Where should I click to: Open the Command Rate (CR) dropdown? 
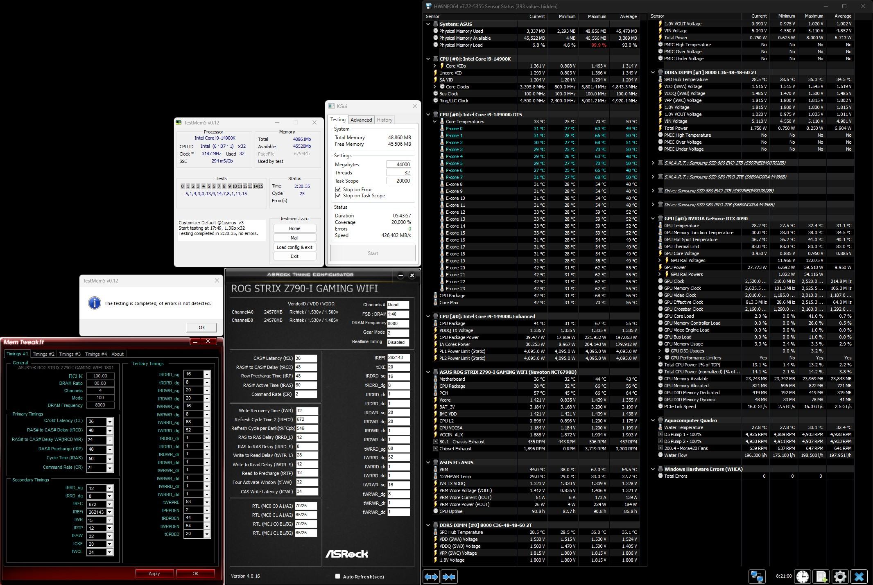click(109, 468)
